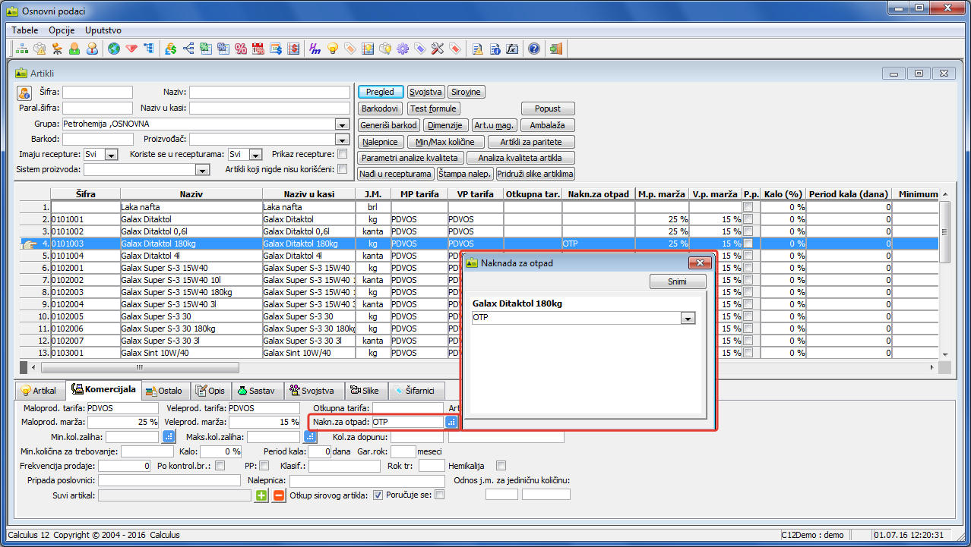Click the exit door icon in toolbar
The height and width of the screenshot is (547, 971).
[x=556, y=49]
